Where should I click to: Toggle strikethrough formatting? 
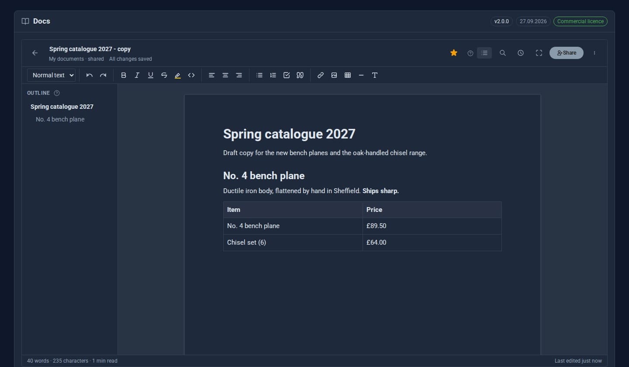point(164,75)
